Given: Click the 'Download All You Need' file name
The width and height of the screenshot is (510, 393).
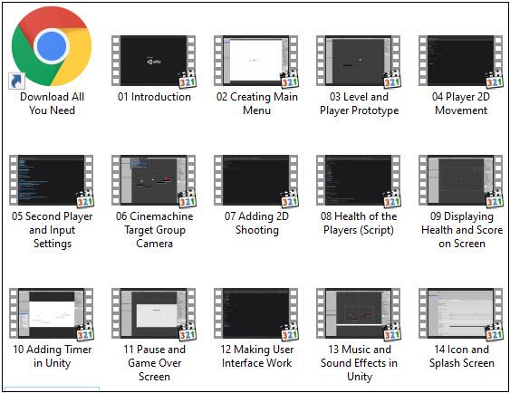Looking at the screenshot, I should coord(52,103).
